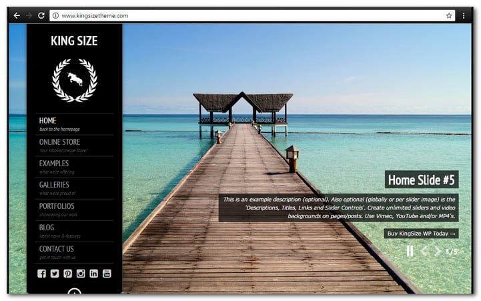Go to the Portfolios menu item
The width and height of the screenshot is (481, 301).
[57, 206]
